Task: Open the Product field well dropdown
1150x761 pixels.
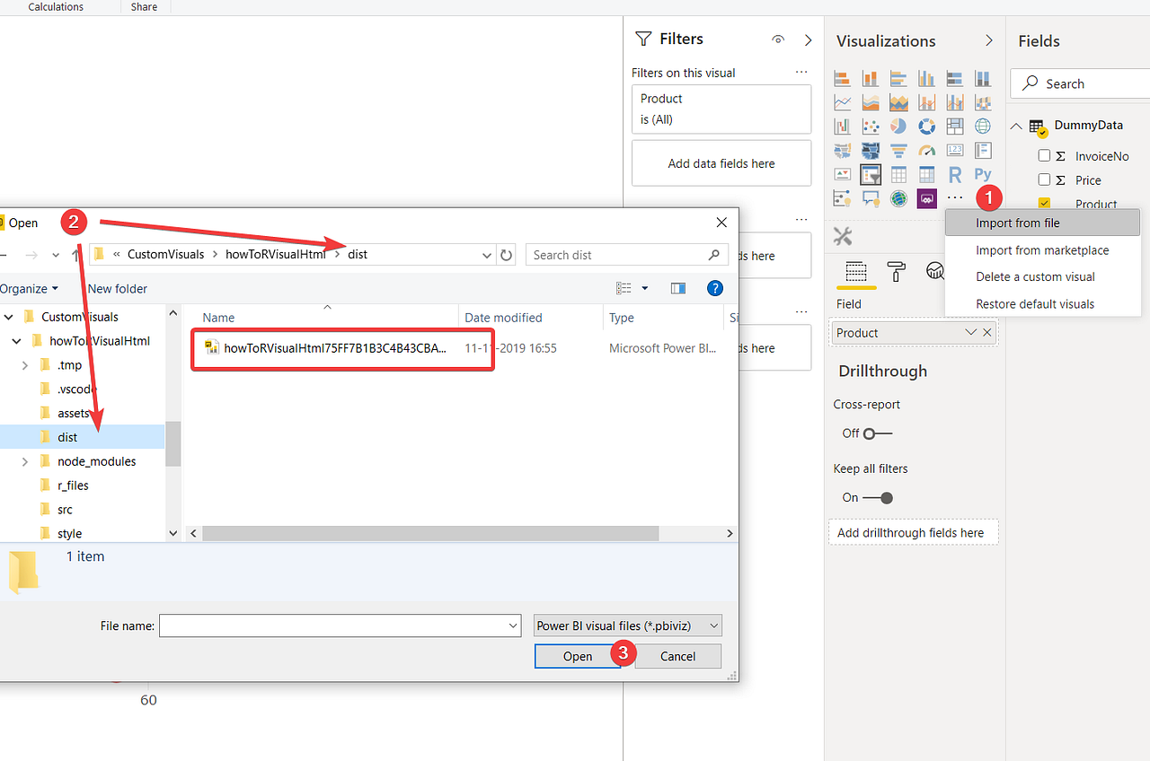Action: click(970, 332)
